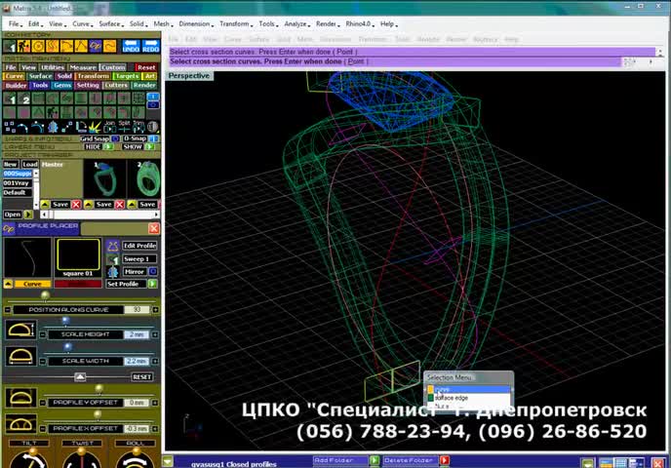Click the Edit Profile button
Screen dimensions: 671x468
[x=139, y=246]
